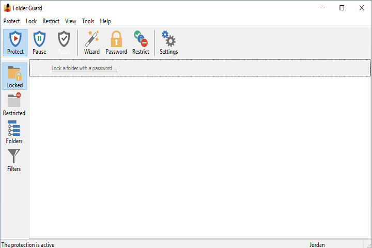The width and height of the screenshot is (372, 248).
Task: Open the Tools menu
Action: click(x=88, y=21)
